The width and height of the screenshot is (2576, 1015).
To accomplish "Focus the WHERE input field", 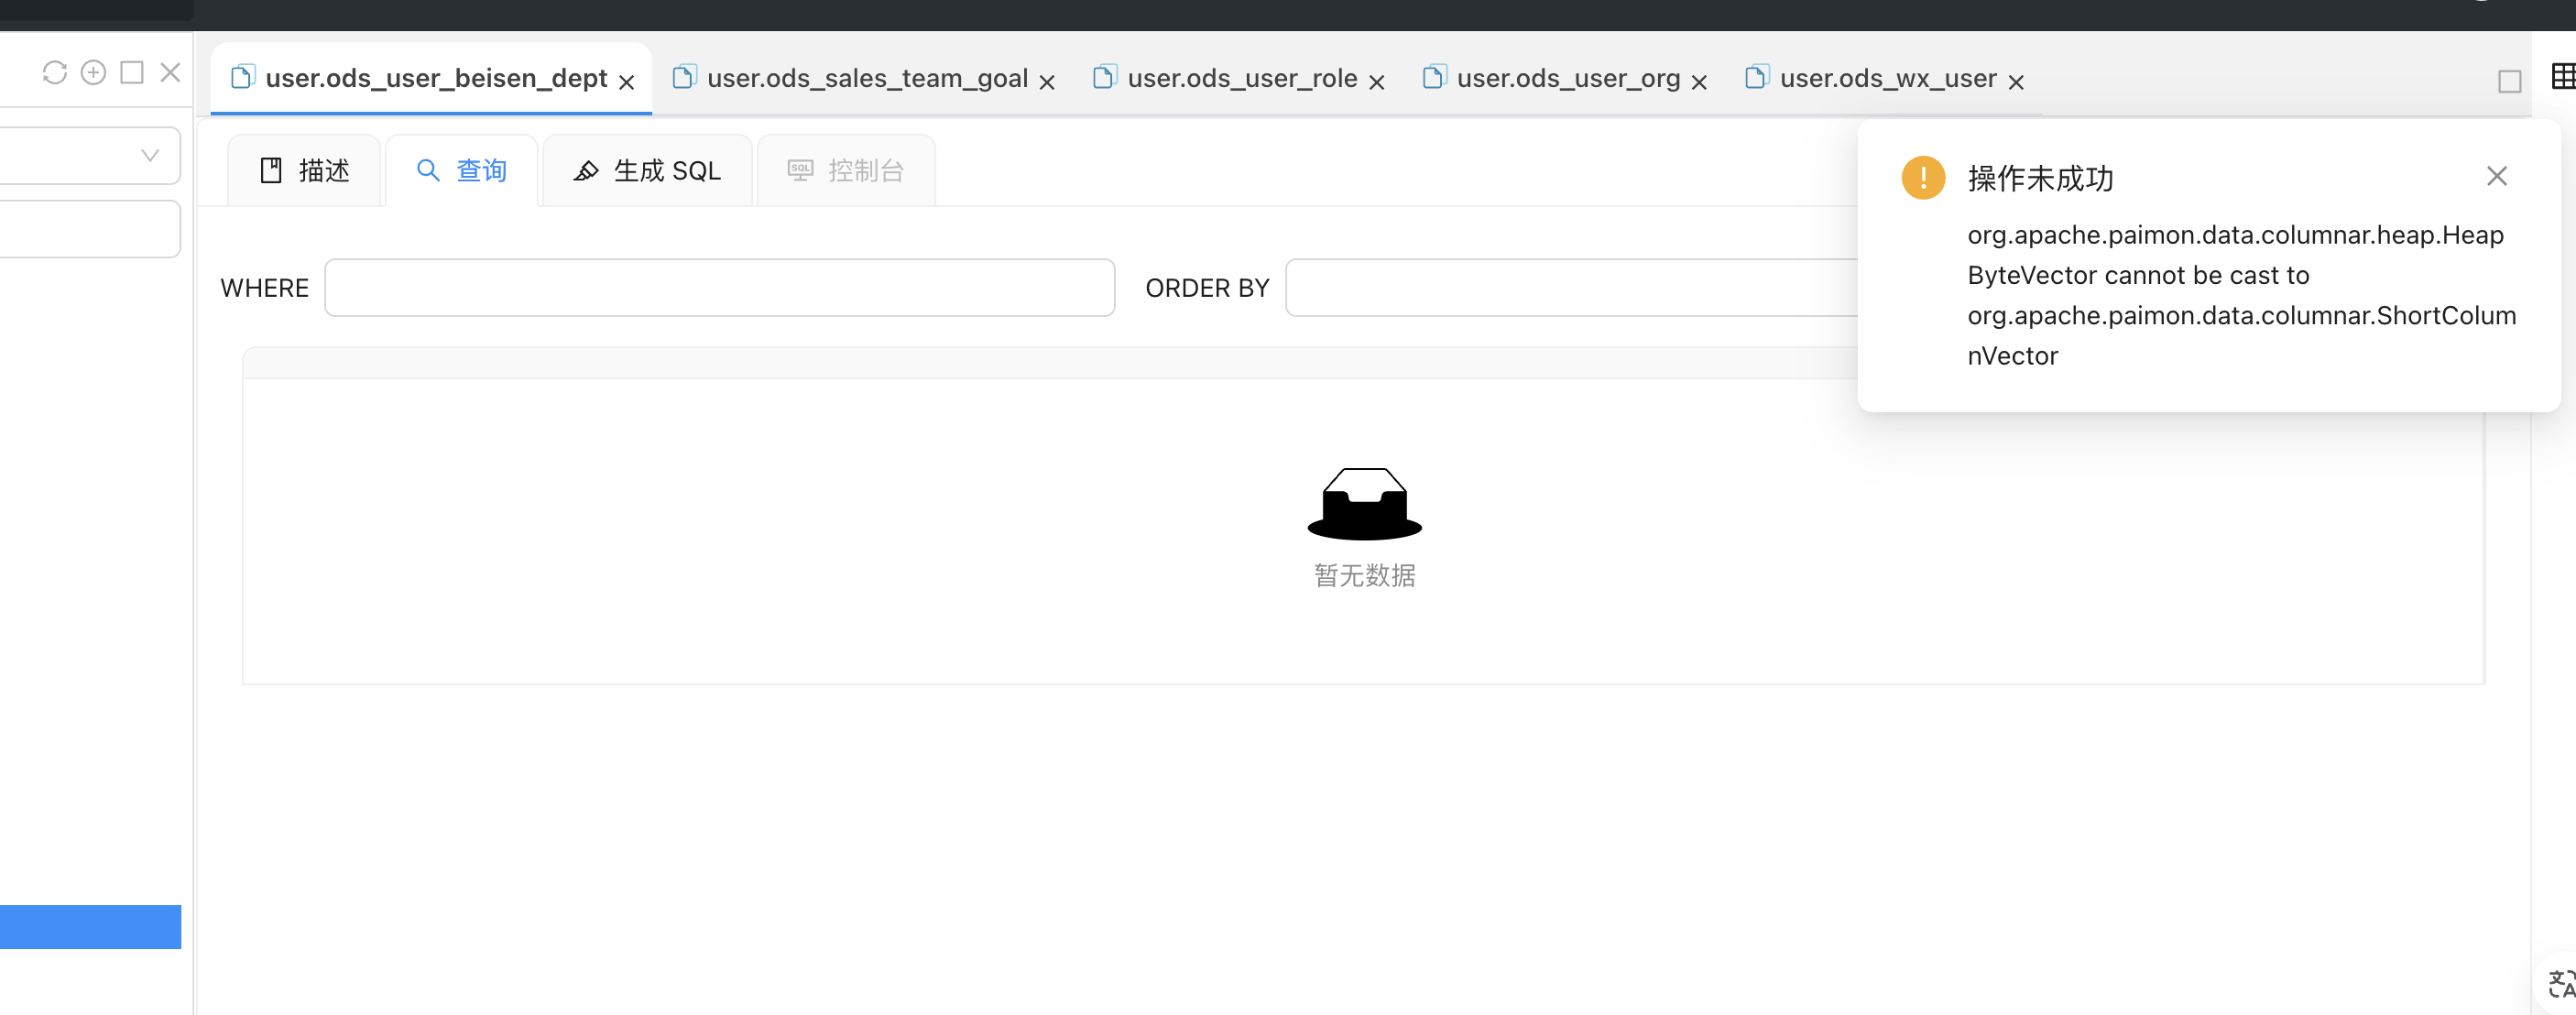I will click(x=719, y=288).
